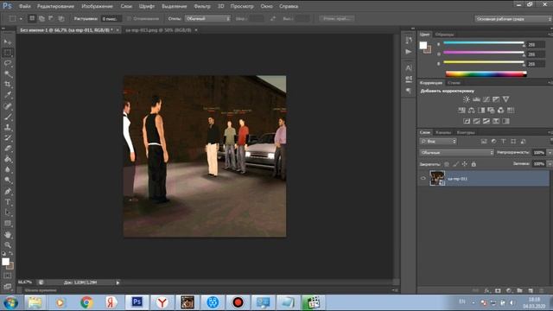Select the Hand tool
The height and width of the screenshot is (311, 553).
click(8, 234)
